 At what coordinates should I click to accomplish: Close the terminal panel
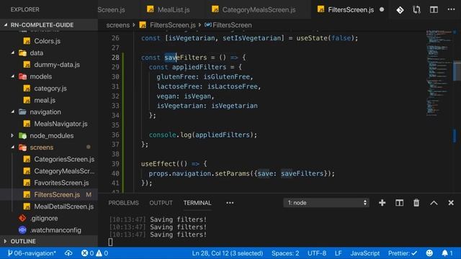coord(451,203)
